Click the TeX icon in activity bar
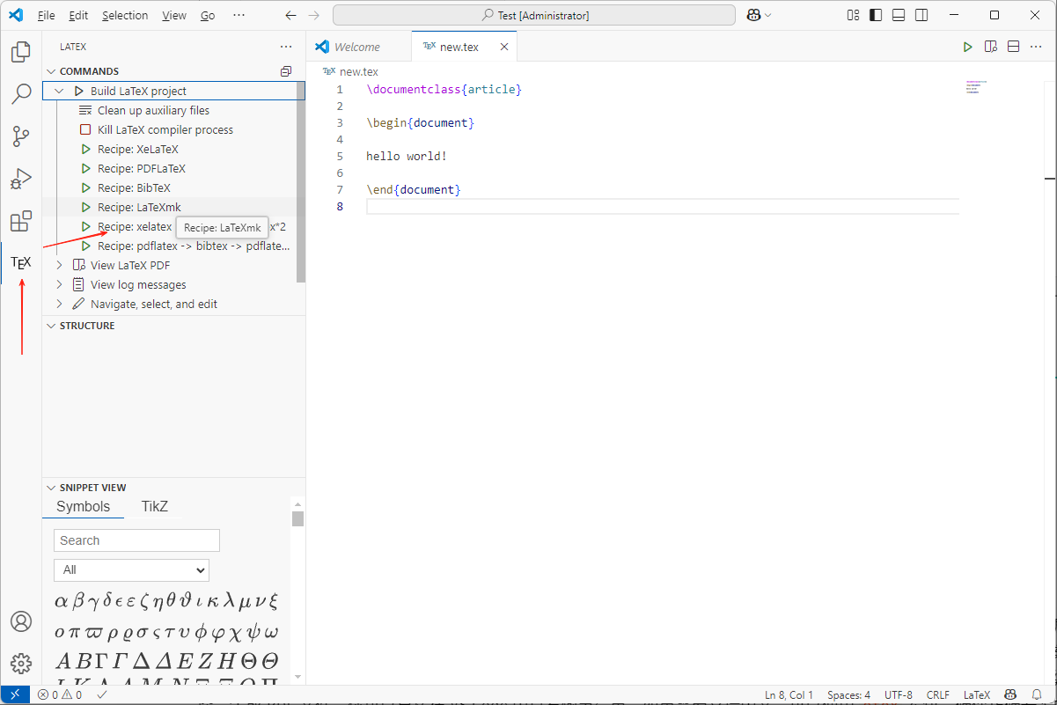1057x705 pixels. (x=21, y=262)
